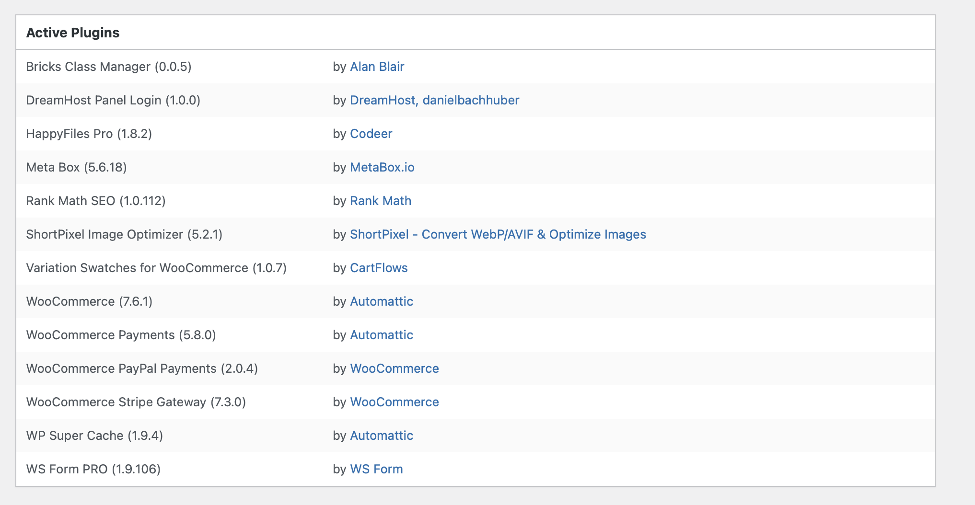Screen dimensions: 975x505
Task: Click ShortPixel Image Optimizer (5.2.1) entry
Action: [x=124, y=234]
